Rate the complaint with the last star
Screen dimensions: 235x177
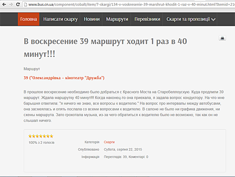point(51,136)
